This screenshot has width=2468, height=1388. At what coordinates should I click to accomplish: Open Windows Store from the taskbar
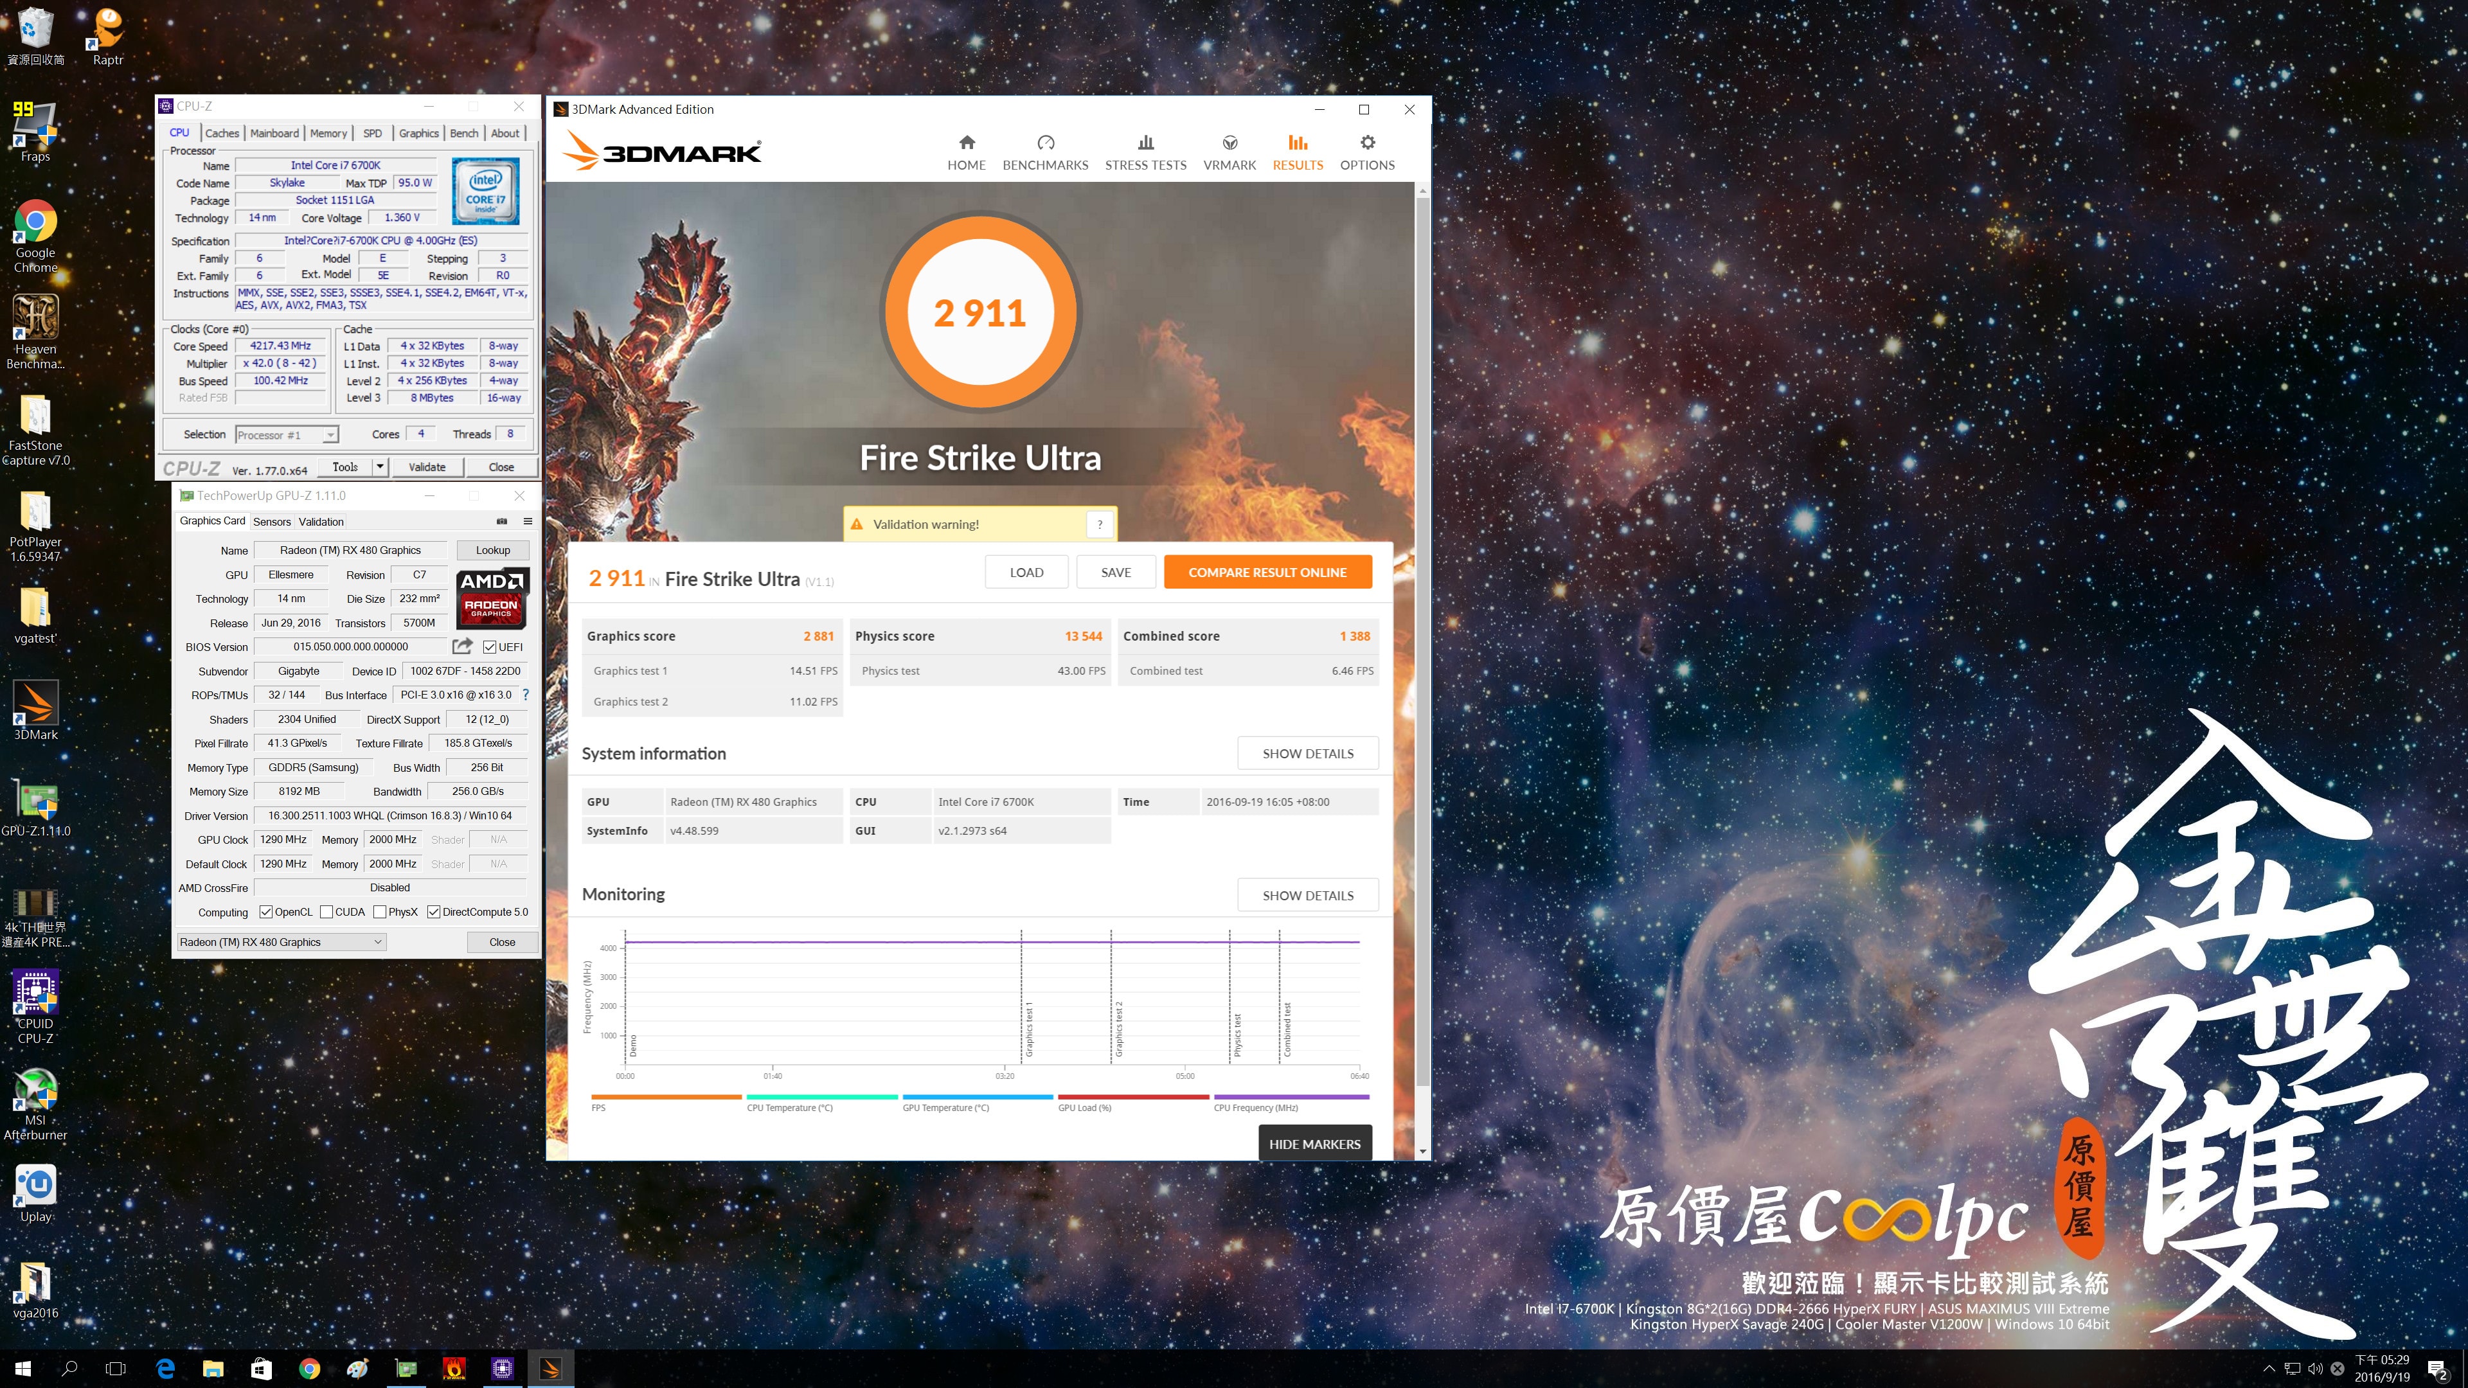click(260, 1368)
